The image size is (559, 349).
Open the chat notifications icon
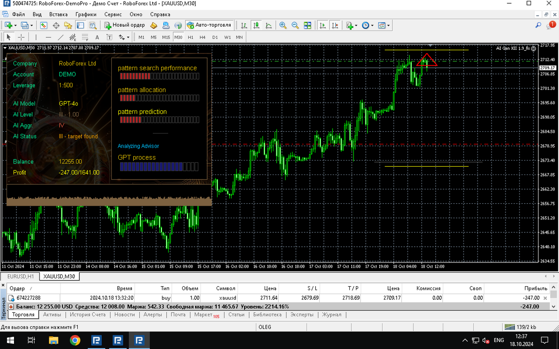pos(550,25)
